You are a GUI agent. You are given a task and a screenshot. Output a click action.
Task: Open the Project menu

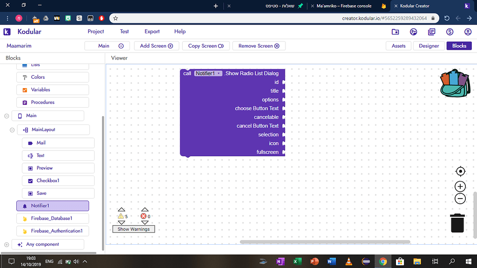click(96, 32)
